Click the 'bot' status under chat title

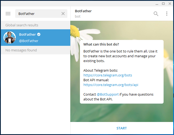(78, 16)
